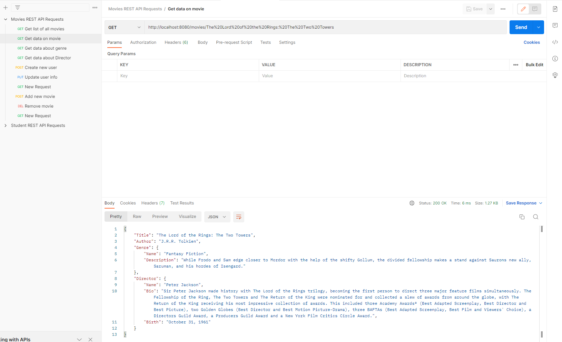This screenshot has height=342, width=562.
Task: Open response Cookies tab
Action: pyautogui.click(x=128, y=203)
